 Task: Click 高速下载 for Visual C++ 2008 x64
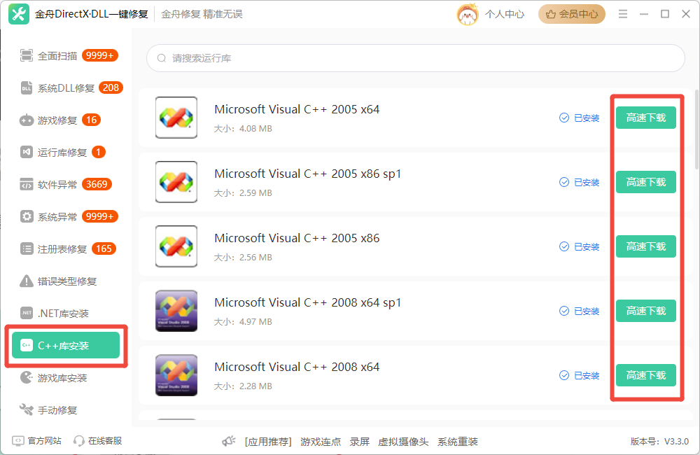click(646, 375)
